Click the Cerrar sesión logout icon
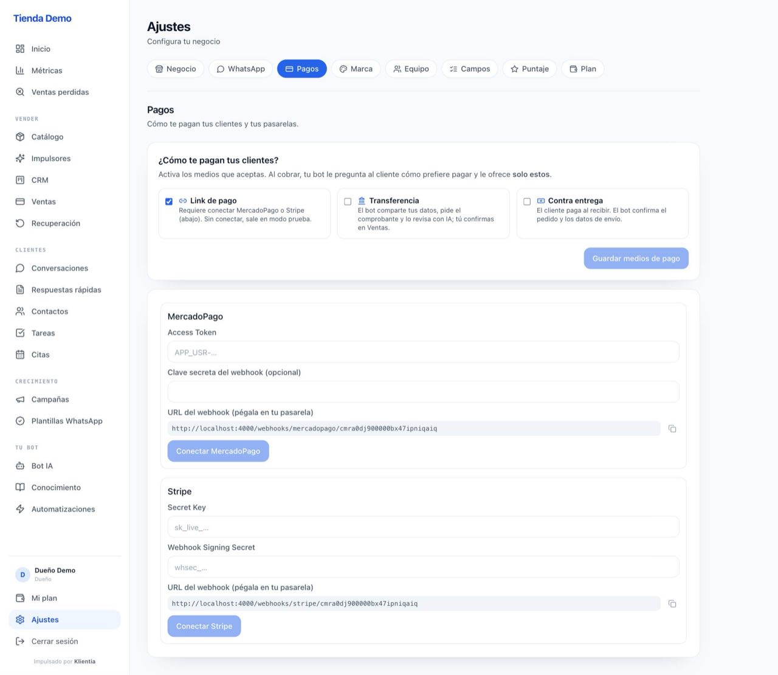 click(20, 641)
